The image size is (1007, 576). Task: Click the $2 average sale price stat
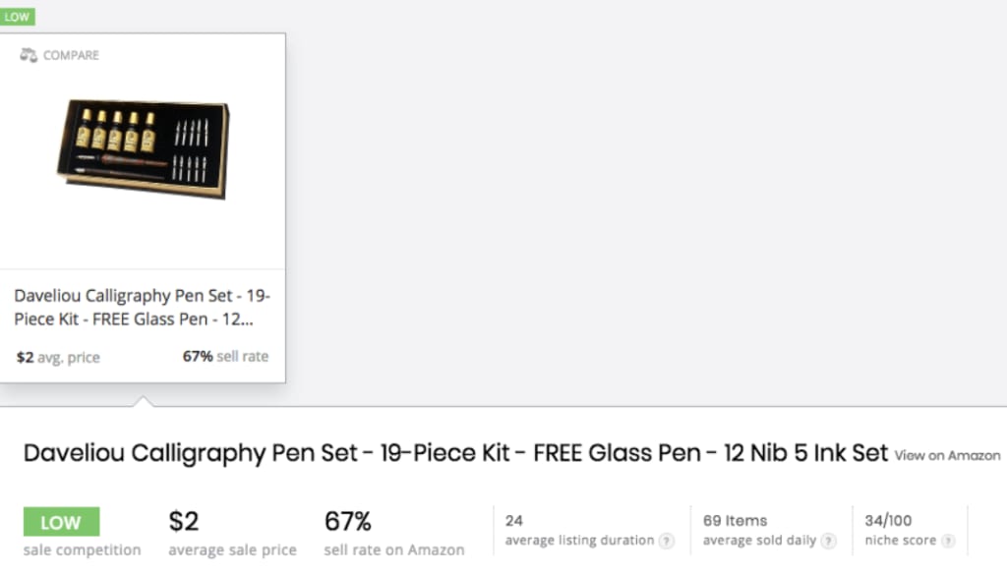pyautogui.click(x=184, y=521)
